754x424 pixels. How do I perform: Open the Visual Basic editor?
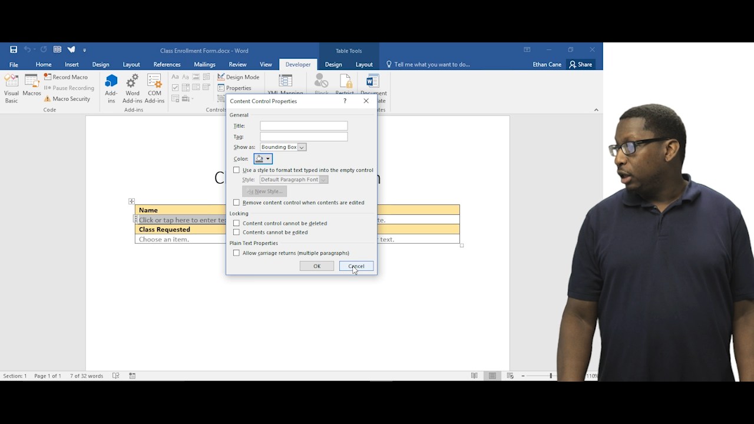click(11, 88)
